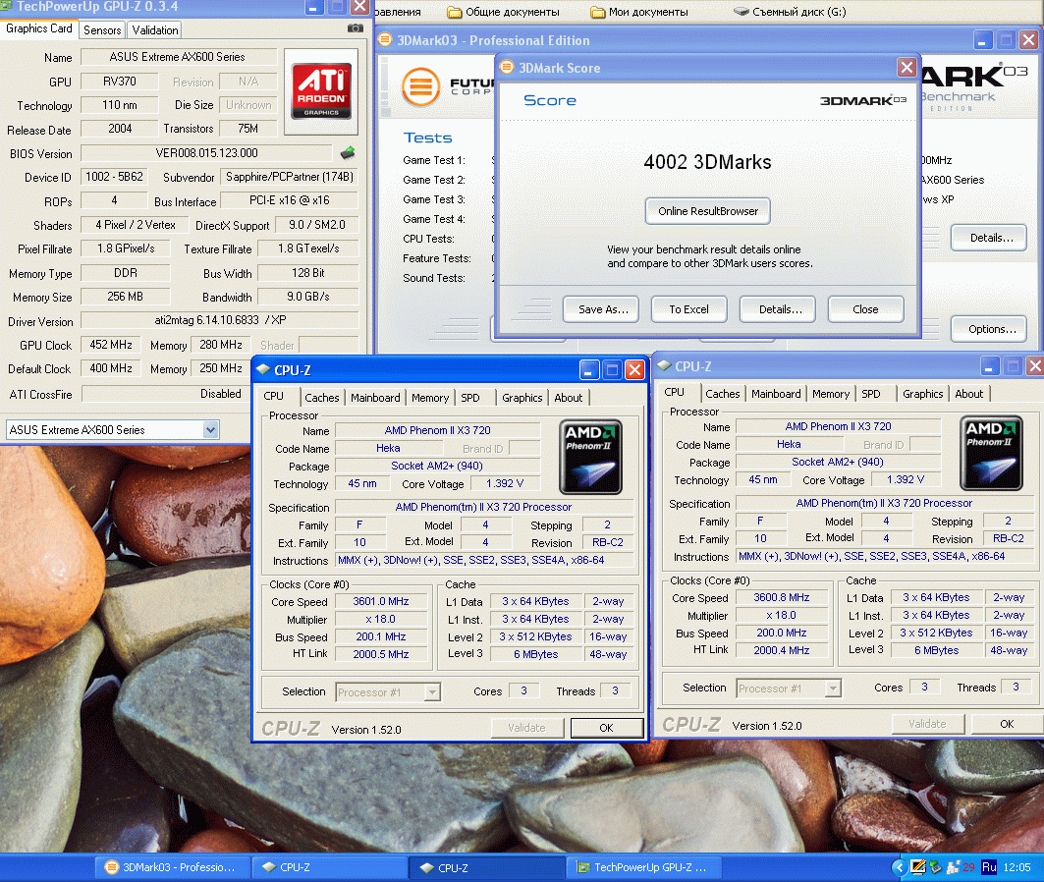Viewport: 1044px width, 882px height.
Task: Switch to TechPowerUp GPU-Z taskbar button
Action: tap(642, 867)
